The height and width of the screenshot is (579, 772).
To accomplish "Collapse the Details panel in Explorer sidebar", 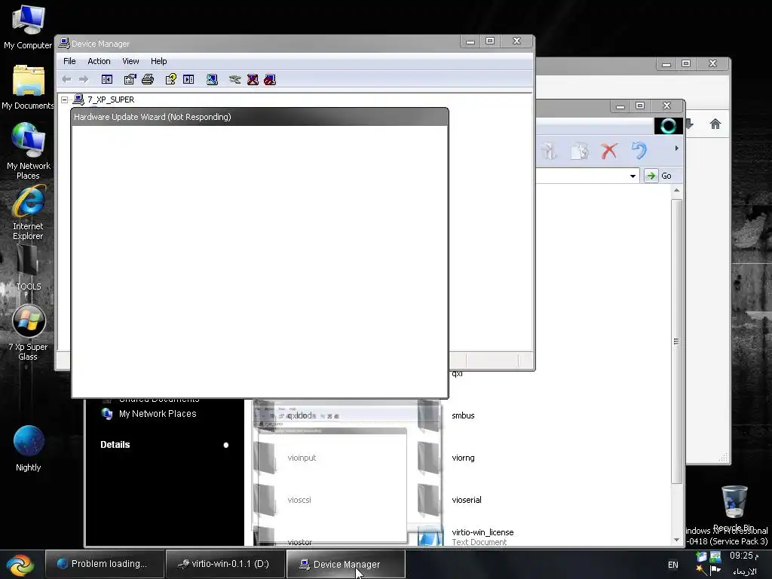I will (226, 445).
